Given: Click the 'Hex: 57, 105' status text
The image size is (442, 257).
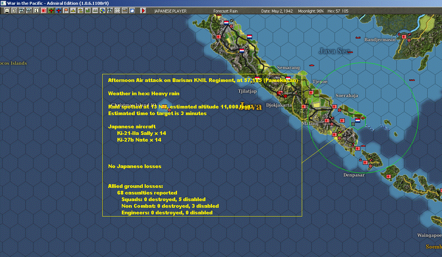Looking at the screenshot, I should 337,11.
